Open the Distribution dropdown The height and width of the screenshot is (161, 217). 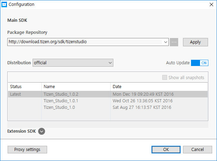(110, 63)
